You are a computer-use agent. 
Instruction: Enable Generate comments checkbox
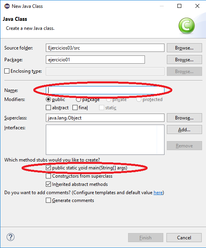click(49, 200)
